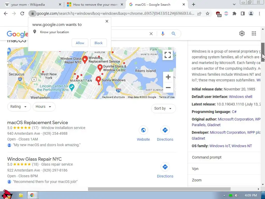The height and width of the screenshot is (199, 265).
Task: Click the Sunny Windows map pin
Action: pos(98,79)
